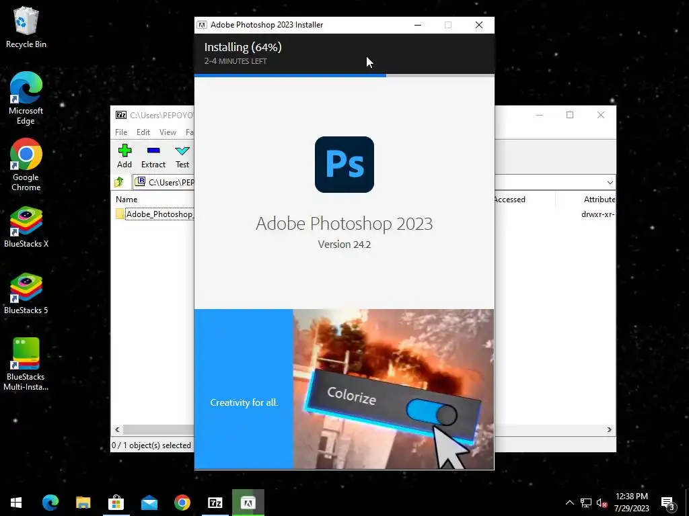This screenshot has width=689, height=516.
Task: Click the 'Creativity for all.' text
Action: pyautogui.click(x=244, y=402)
